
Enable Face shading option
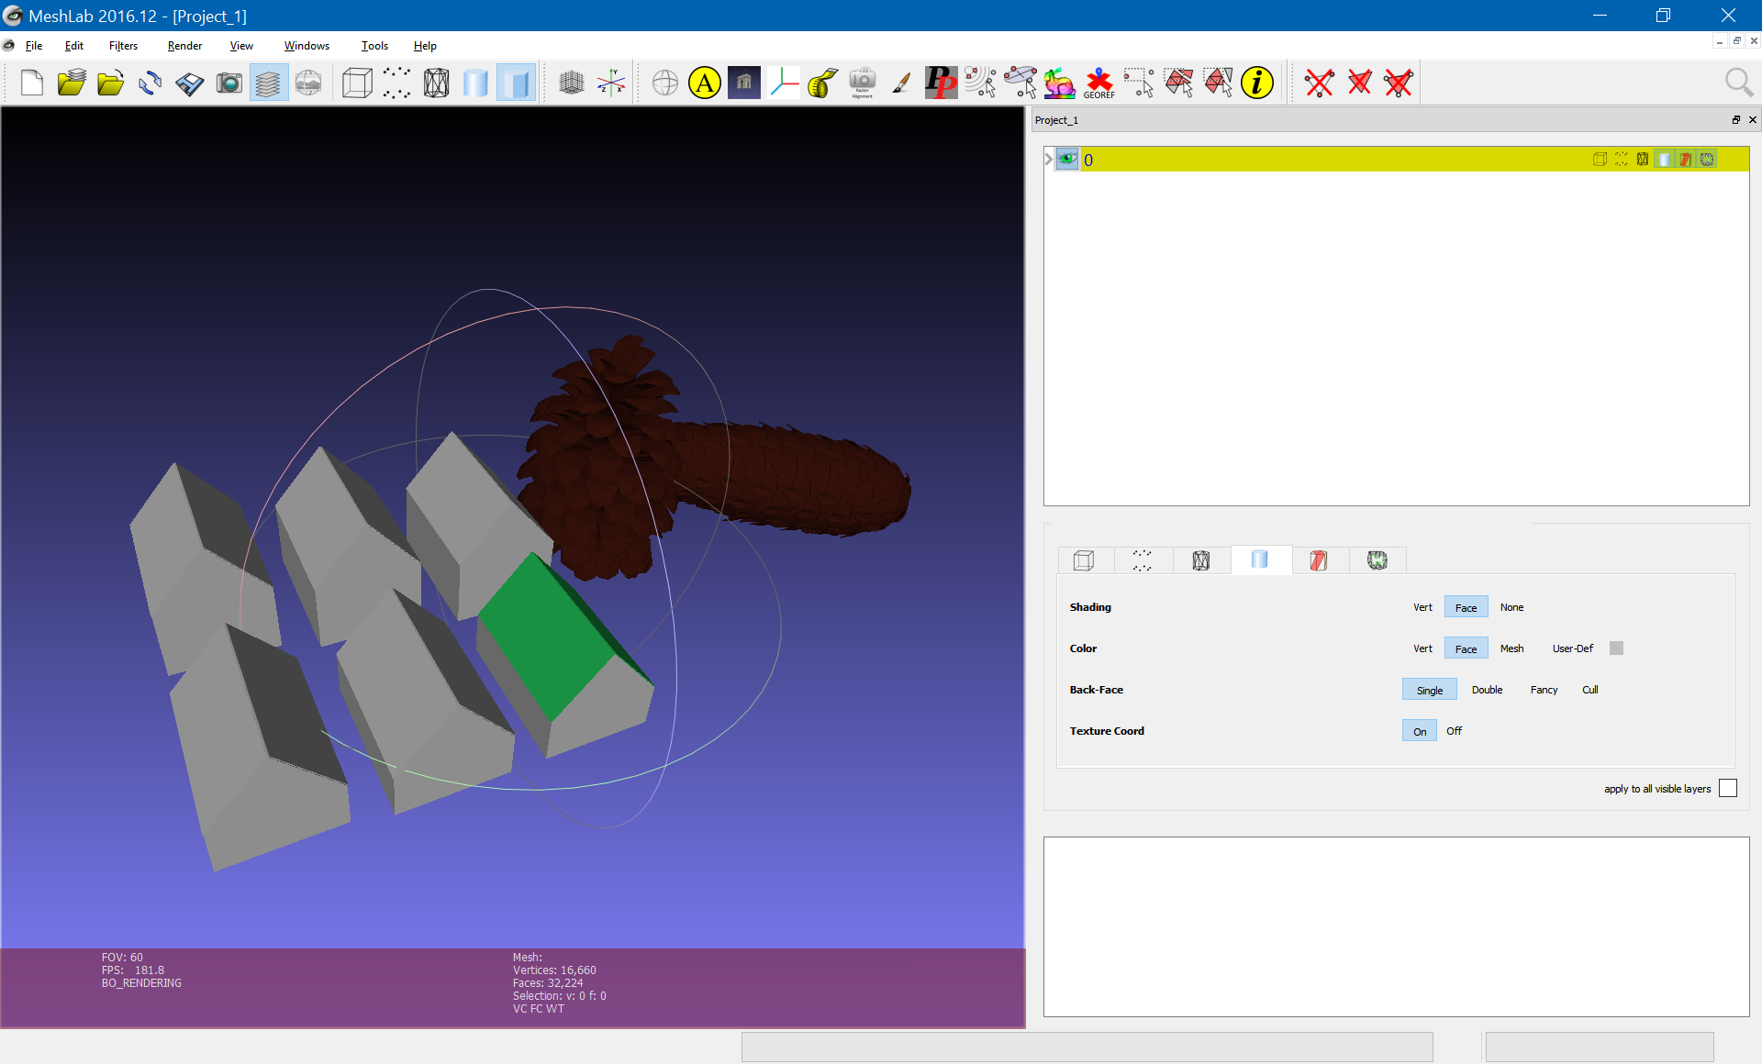(x=1463, y=607)
